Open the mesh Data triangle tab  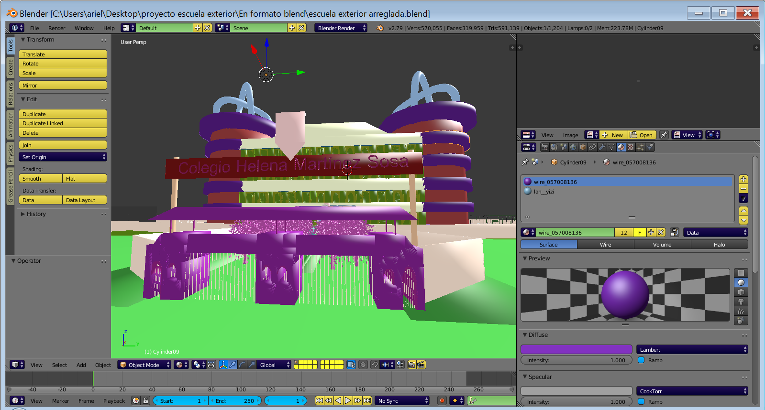pyautogui.click(x=611, y=147)
